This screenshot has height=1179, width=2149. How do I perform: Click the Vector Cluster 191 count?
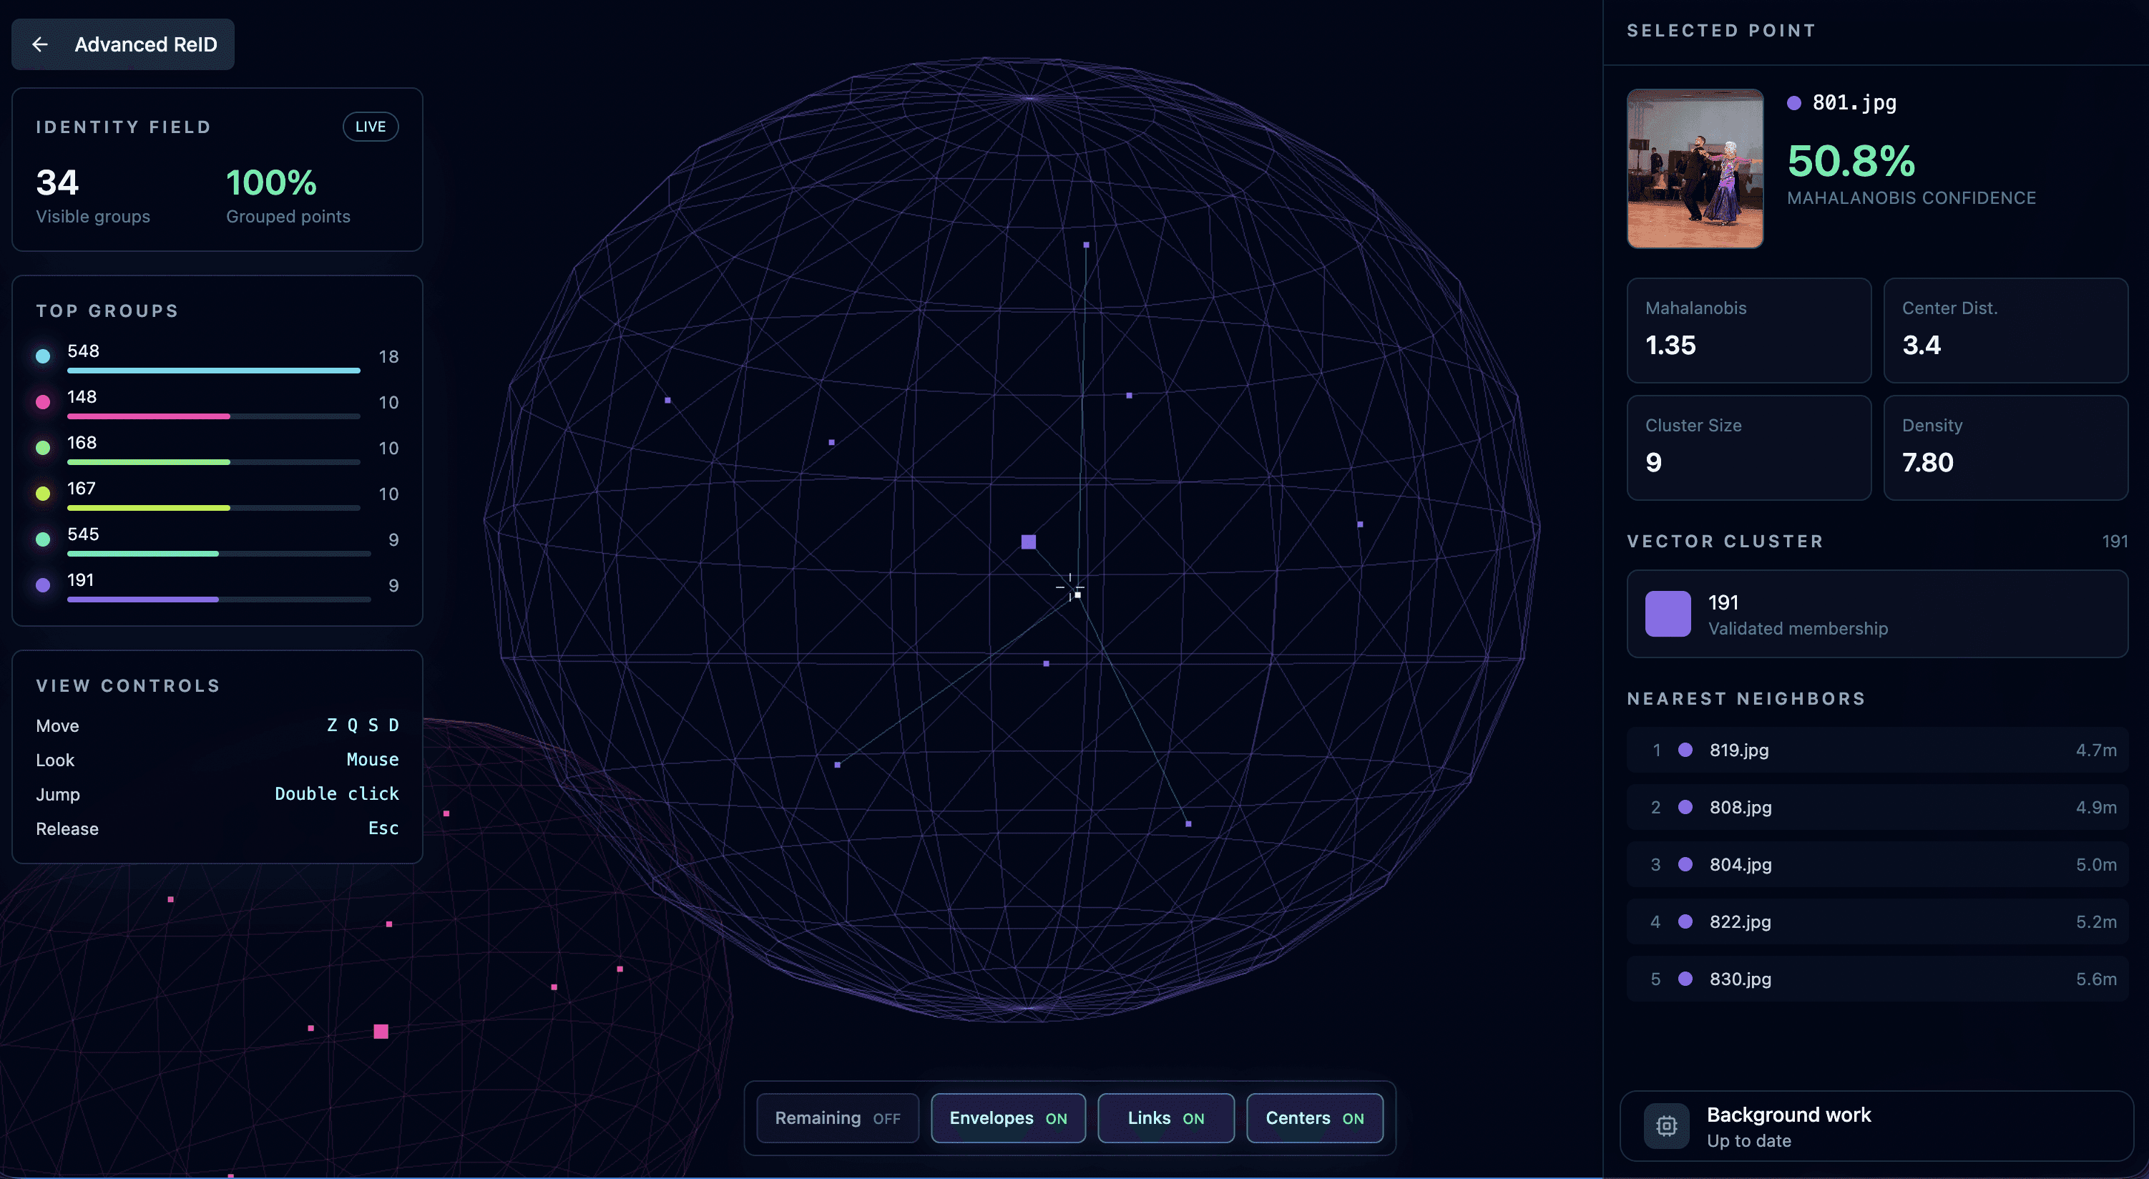pos(2115,542)
